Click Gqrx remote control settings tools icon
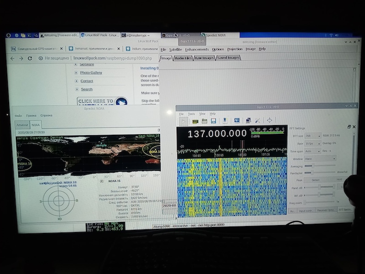Screen dimensions: 365x274 click(258, 121)
